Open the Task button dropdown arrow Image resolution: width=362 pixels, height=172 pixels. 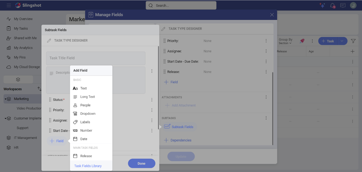point(342,41)
